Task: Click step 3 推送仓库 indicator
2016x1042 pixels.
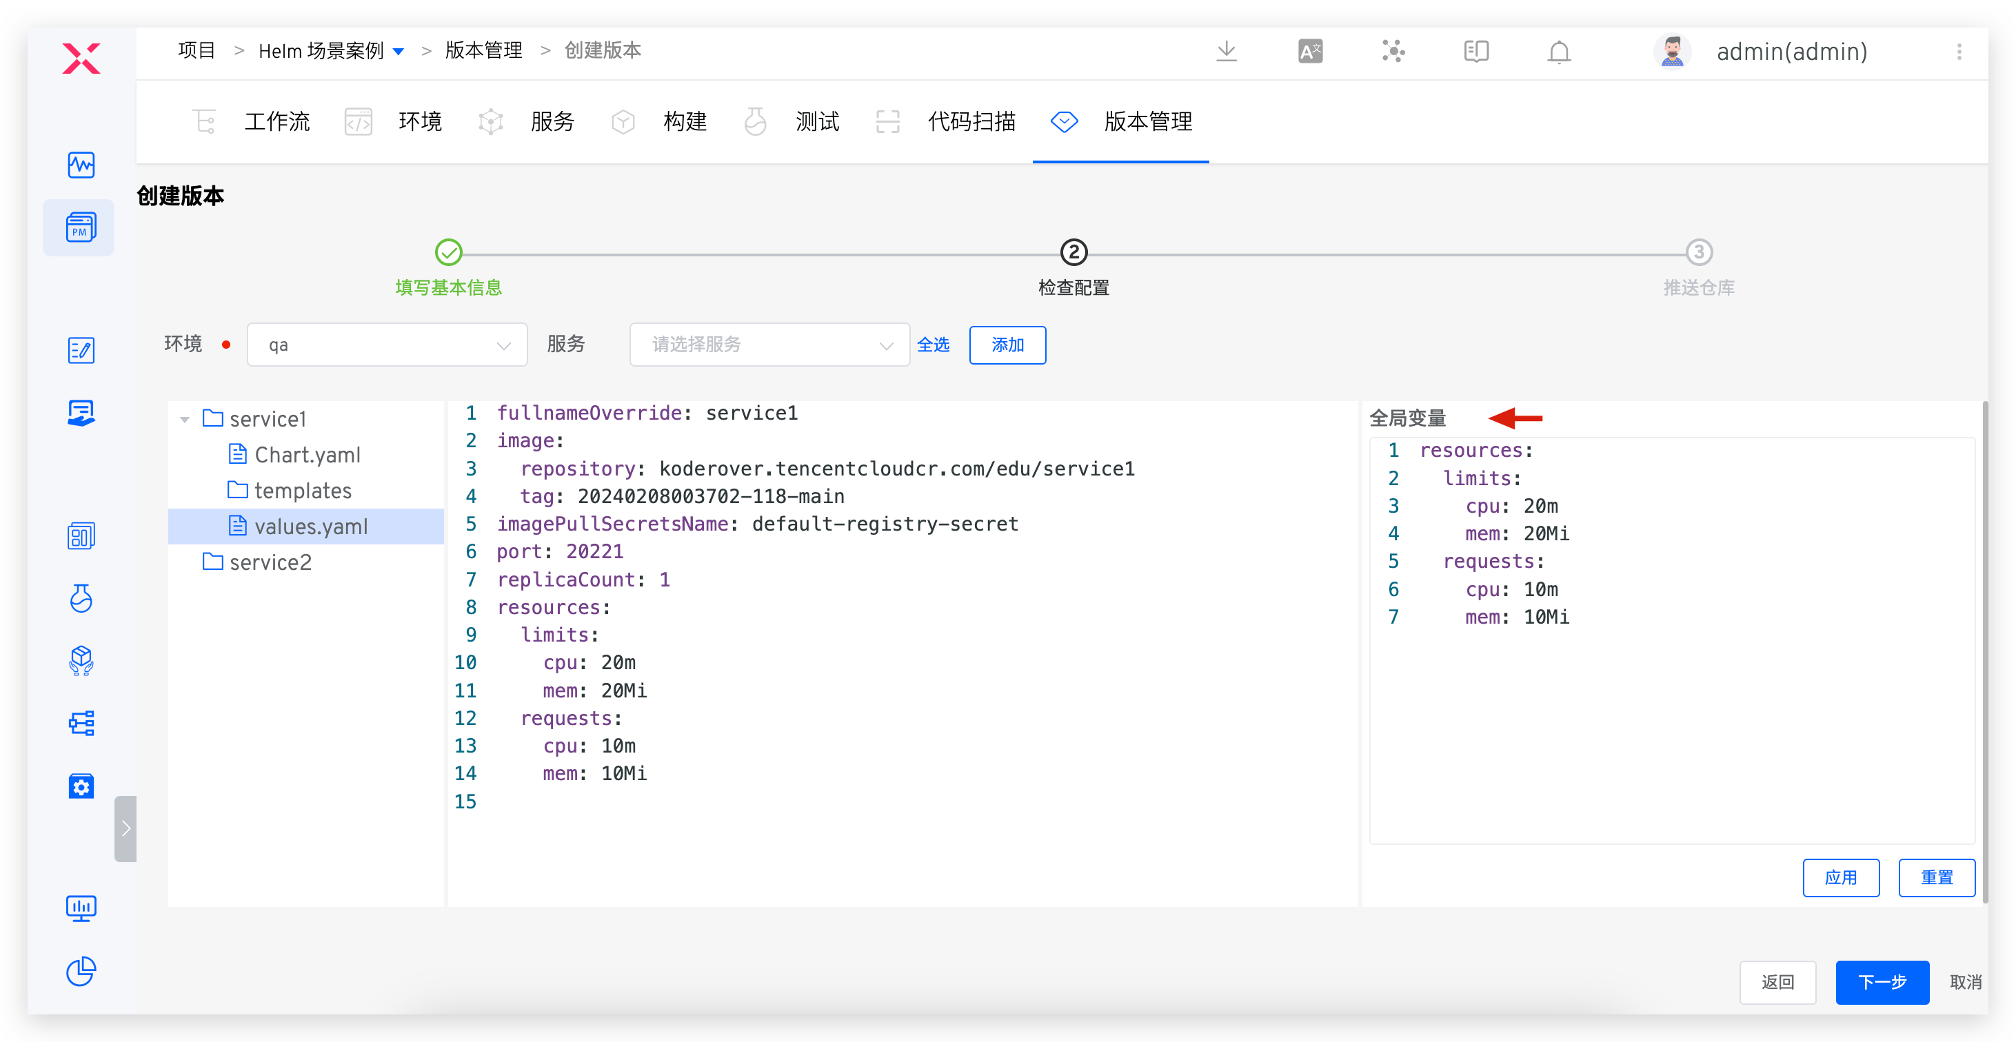Action: 1699,252
